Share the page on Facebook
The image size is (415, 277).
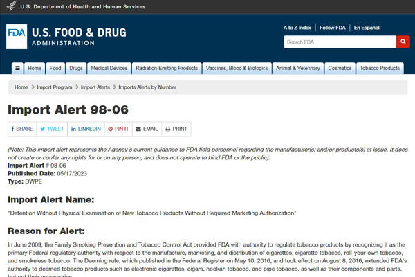(22, 129)
